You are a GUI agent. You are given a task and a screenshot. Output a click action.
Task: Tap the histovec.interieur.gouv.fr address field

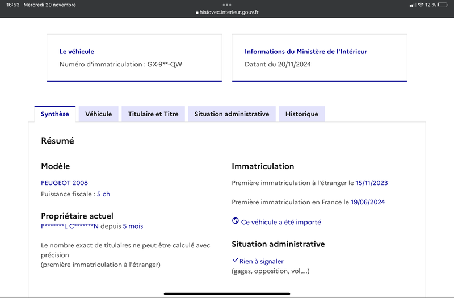click(227, 12)
